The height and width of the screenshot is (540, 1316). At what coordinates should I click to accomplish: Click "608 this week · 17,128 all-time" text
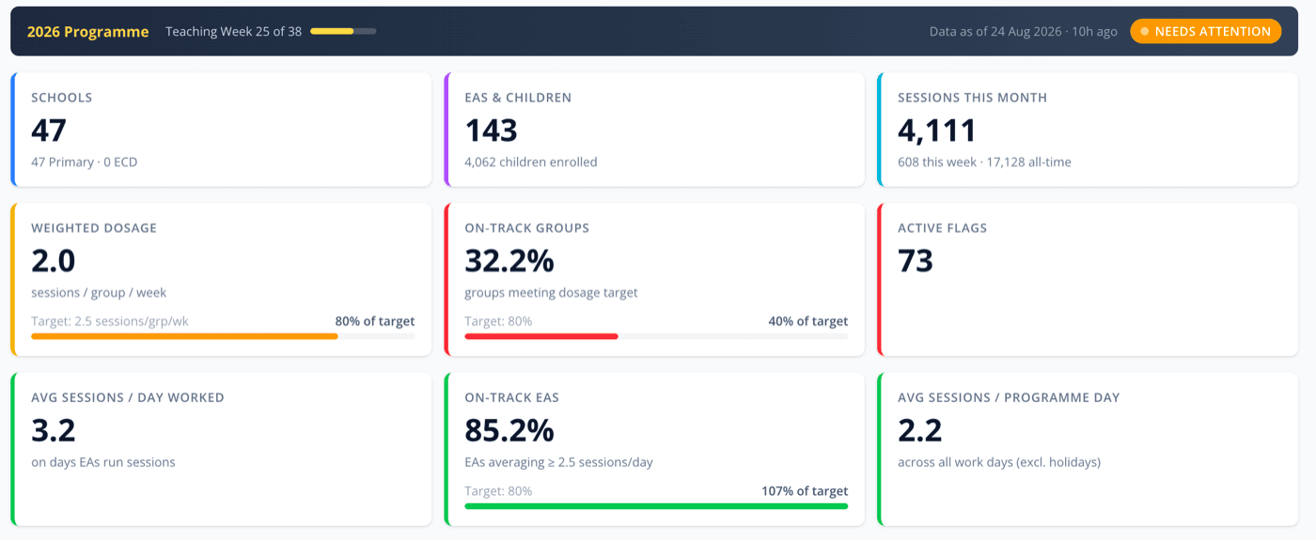click(984, 162)
